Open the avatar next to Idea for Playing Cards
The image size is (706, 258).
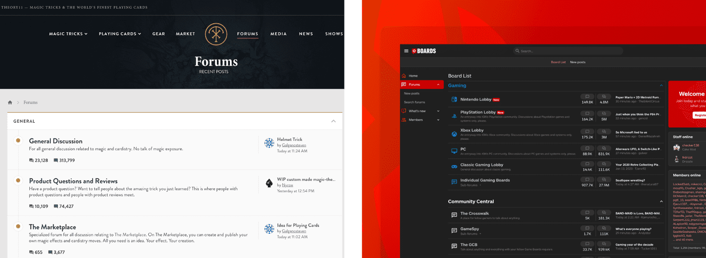coord(269,229)
